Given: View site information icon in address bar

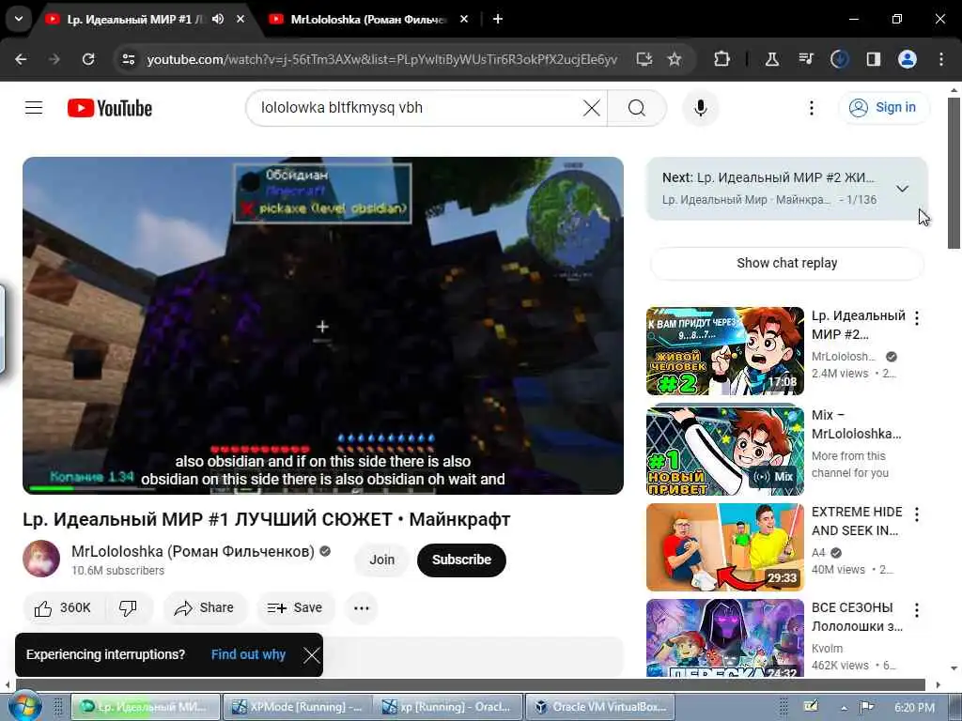Looking at the screenshot, I should [x=128, y=59].
